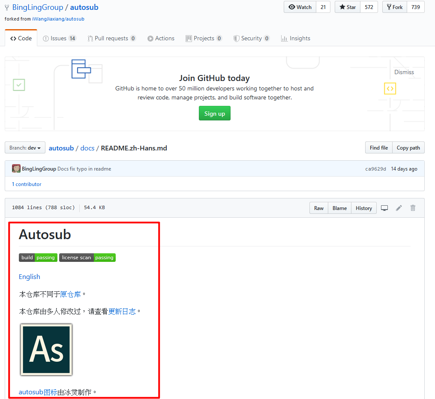The height and width of the screenshot is (399, 435).
Task: Click the eye icon on the Watch button
Action: [291, 7]
